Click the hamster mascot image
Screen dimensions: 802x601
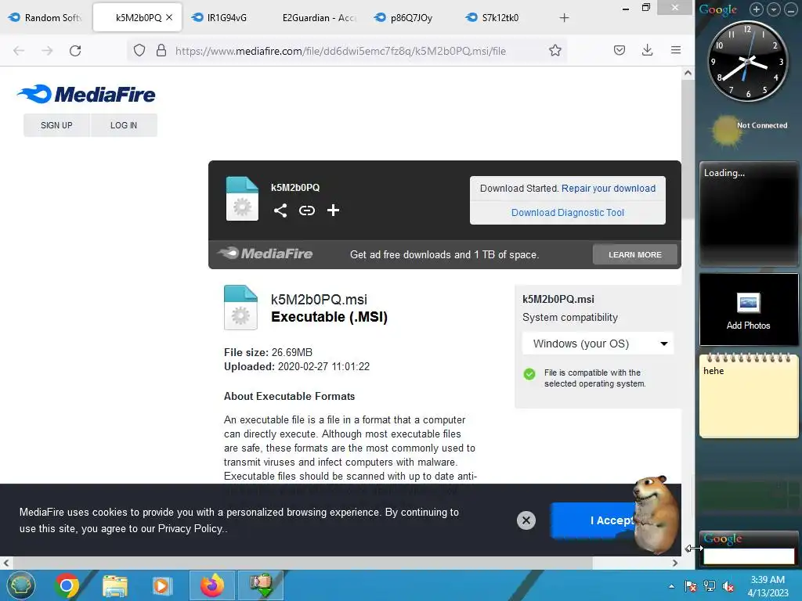(656, 515)
